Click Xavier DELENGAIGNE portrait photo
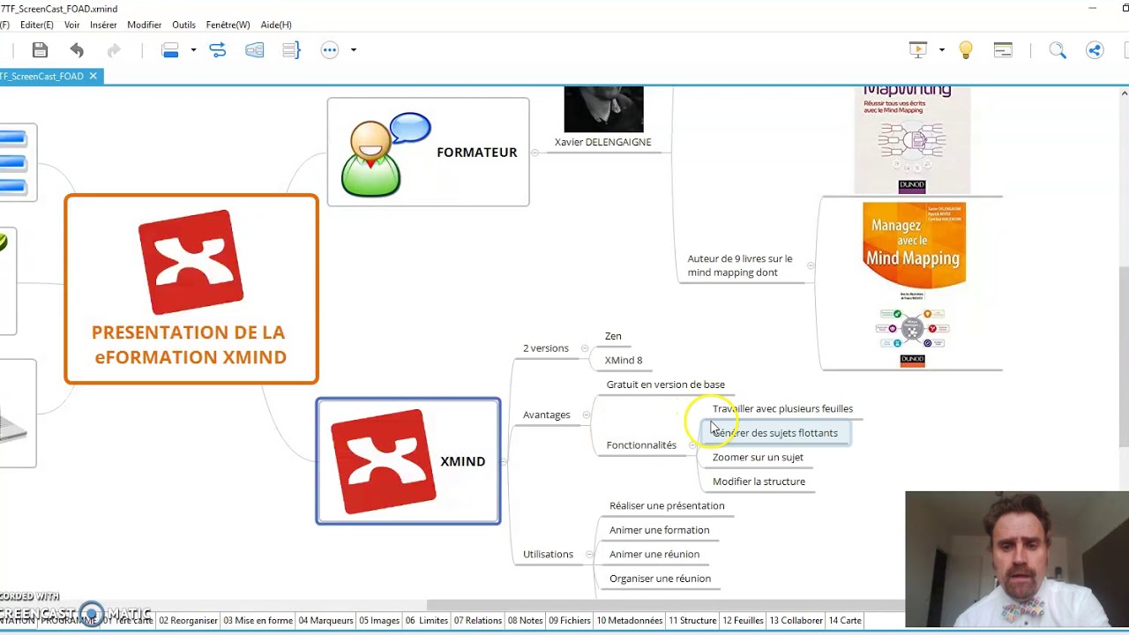 pyautogui.click(x=604, y=109)
